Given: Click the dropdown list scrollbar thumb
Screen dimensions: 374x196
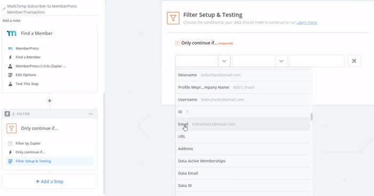Looking at the screenshot, I should coord(311,117).
